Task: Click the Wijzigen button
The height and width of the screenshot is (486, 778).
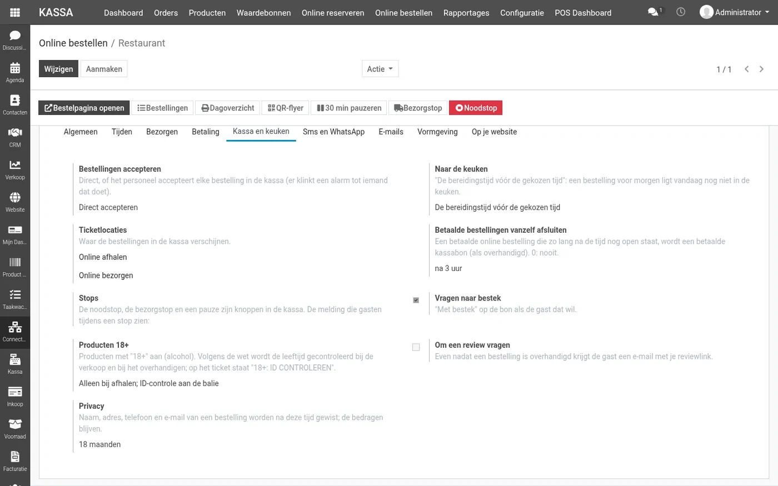Action: [58, 69]
